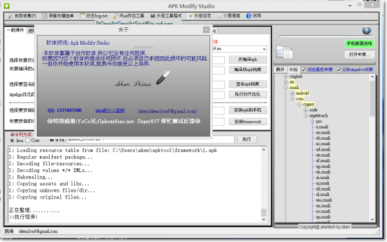
Task: Select ac.smali in the tree
Action: 323,144
